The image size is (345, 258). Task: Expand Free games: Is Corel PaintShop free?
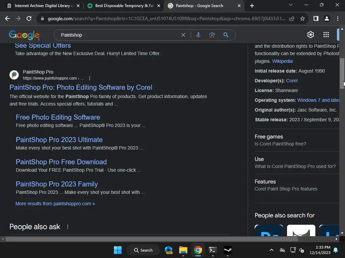pos(297,140)
